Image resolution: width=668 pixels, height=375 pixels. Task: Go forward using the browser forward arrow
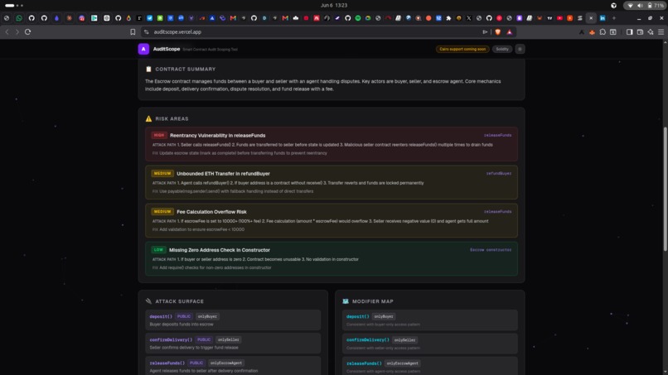17,32
